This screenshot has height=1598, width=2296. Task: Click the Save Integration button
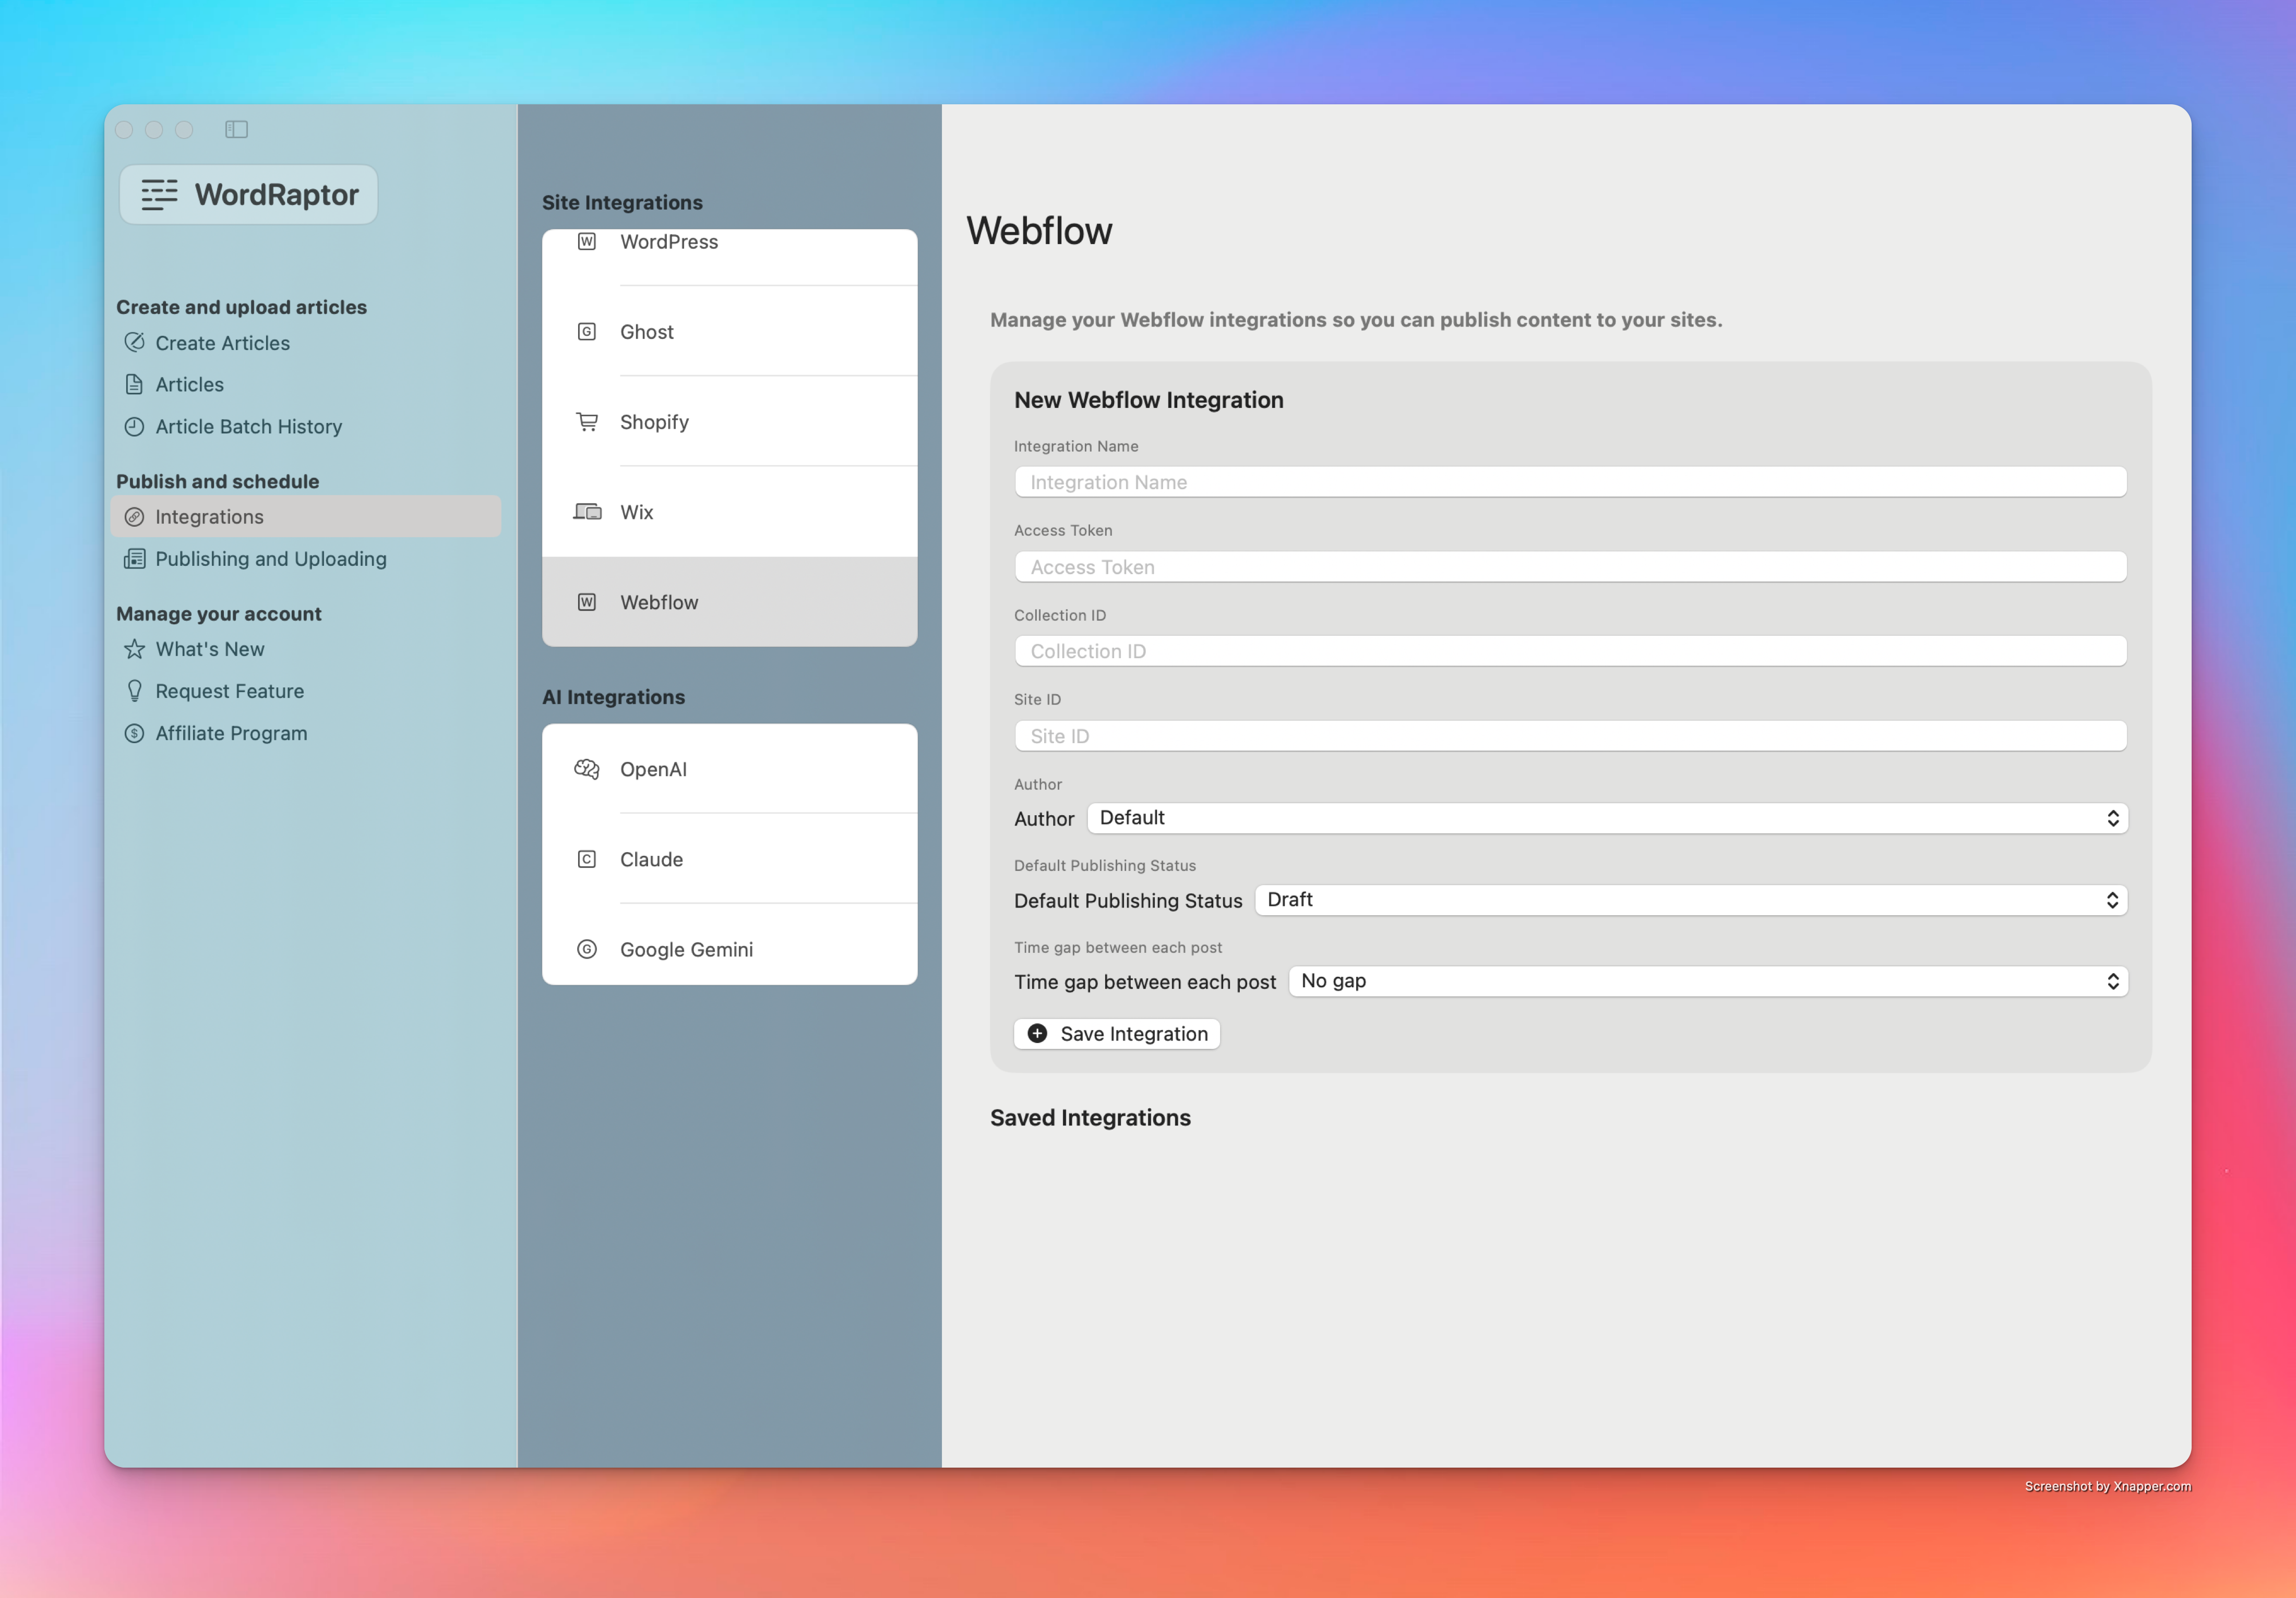click(1117, 1033)
